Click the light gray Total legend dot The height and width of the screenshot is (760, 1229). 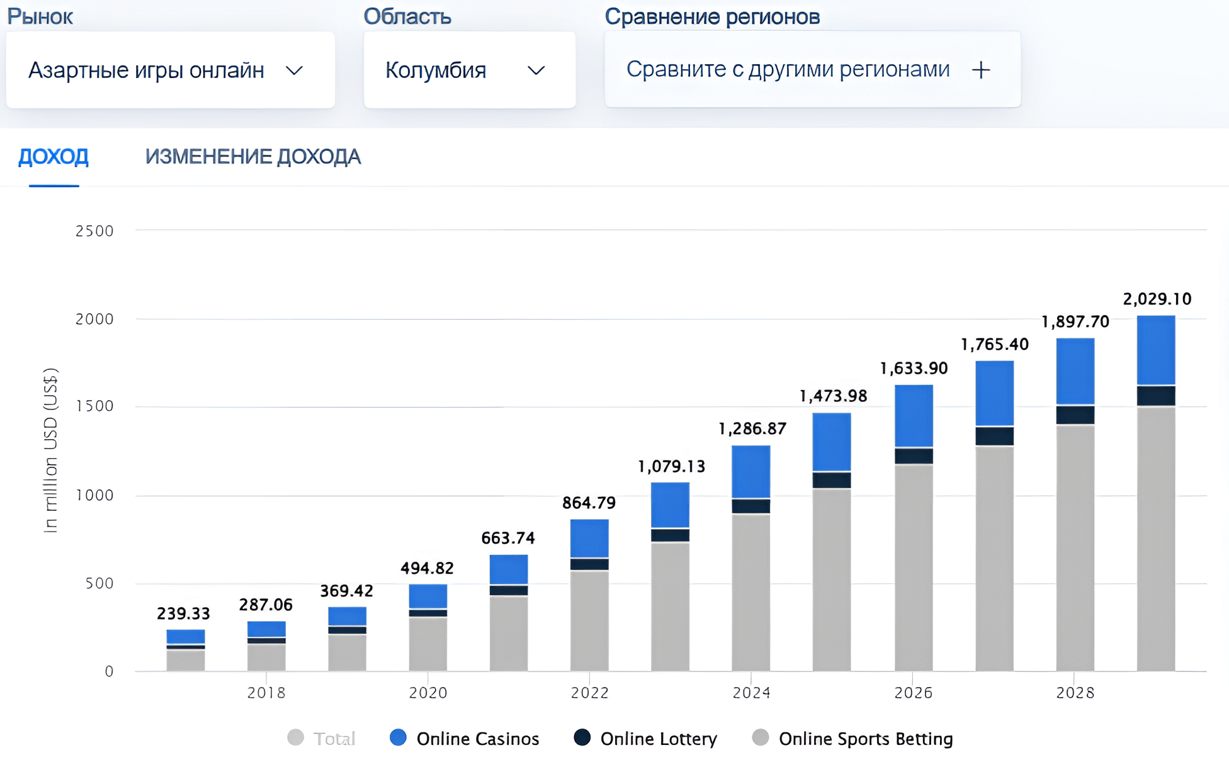point(295,737)
